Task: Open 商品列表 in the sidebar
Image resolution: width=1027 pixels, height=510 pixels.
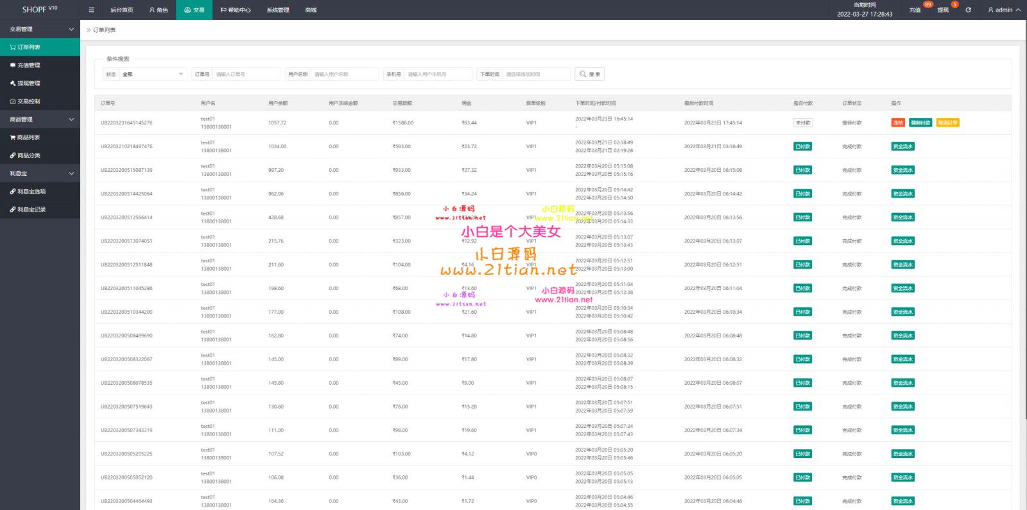Action: click(x=40, y=137)
